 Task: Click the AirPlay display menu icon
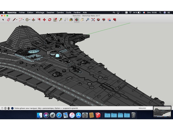click(118, 12)
